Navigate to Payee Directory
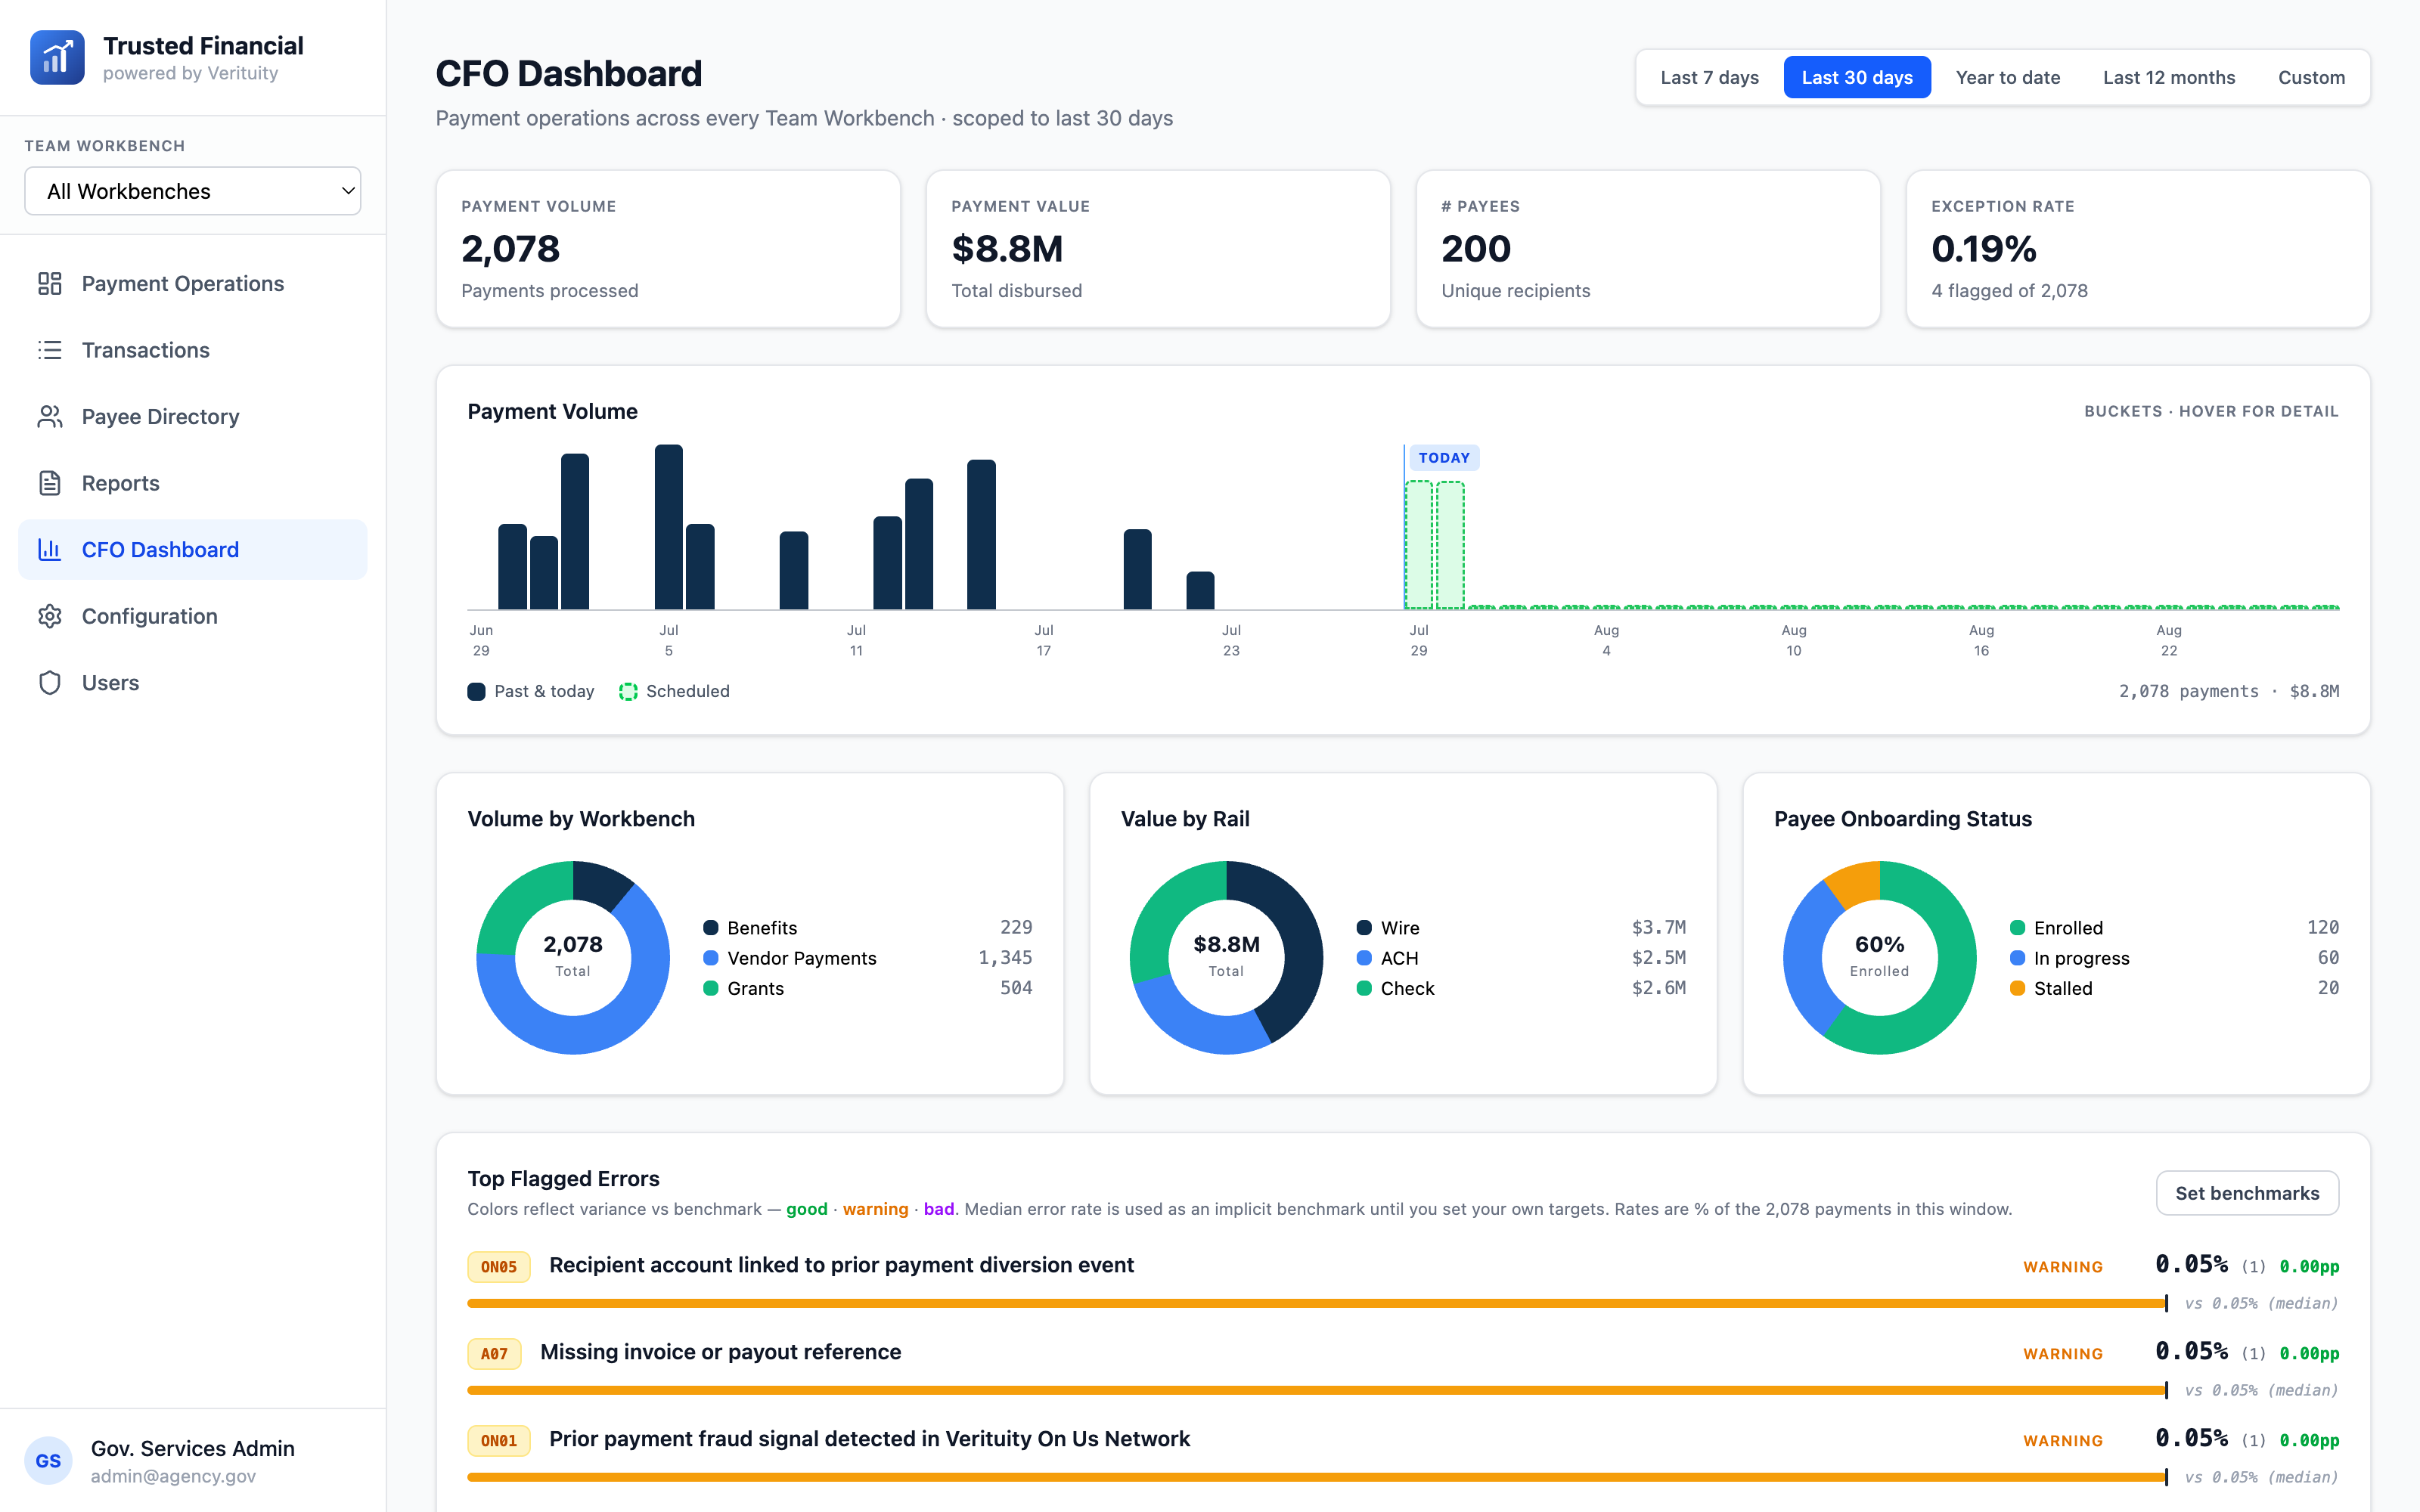The image size is (2420, 1512). pyautogui.click(x=193, y=417)
